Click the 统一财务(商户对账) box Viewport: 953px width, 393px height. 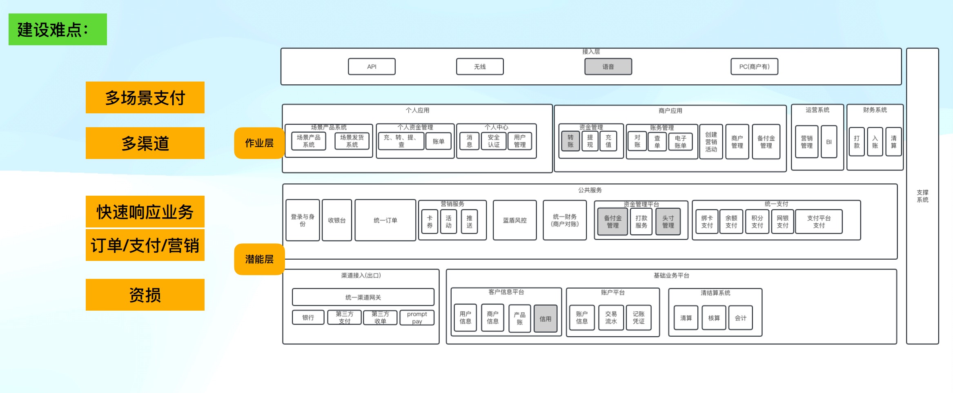(565, 220)
